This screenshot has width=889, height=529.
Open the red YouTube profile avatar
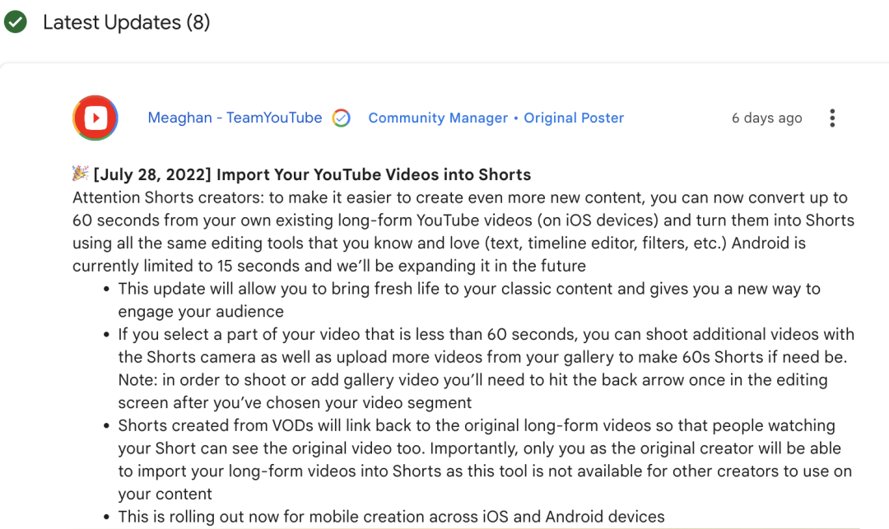click(95, 118)
